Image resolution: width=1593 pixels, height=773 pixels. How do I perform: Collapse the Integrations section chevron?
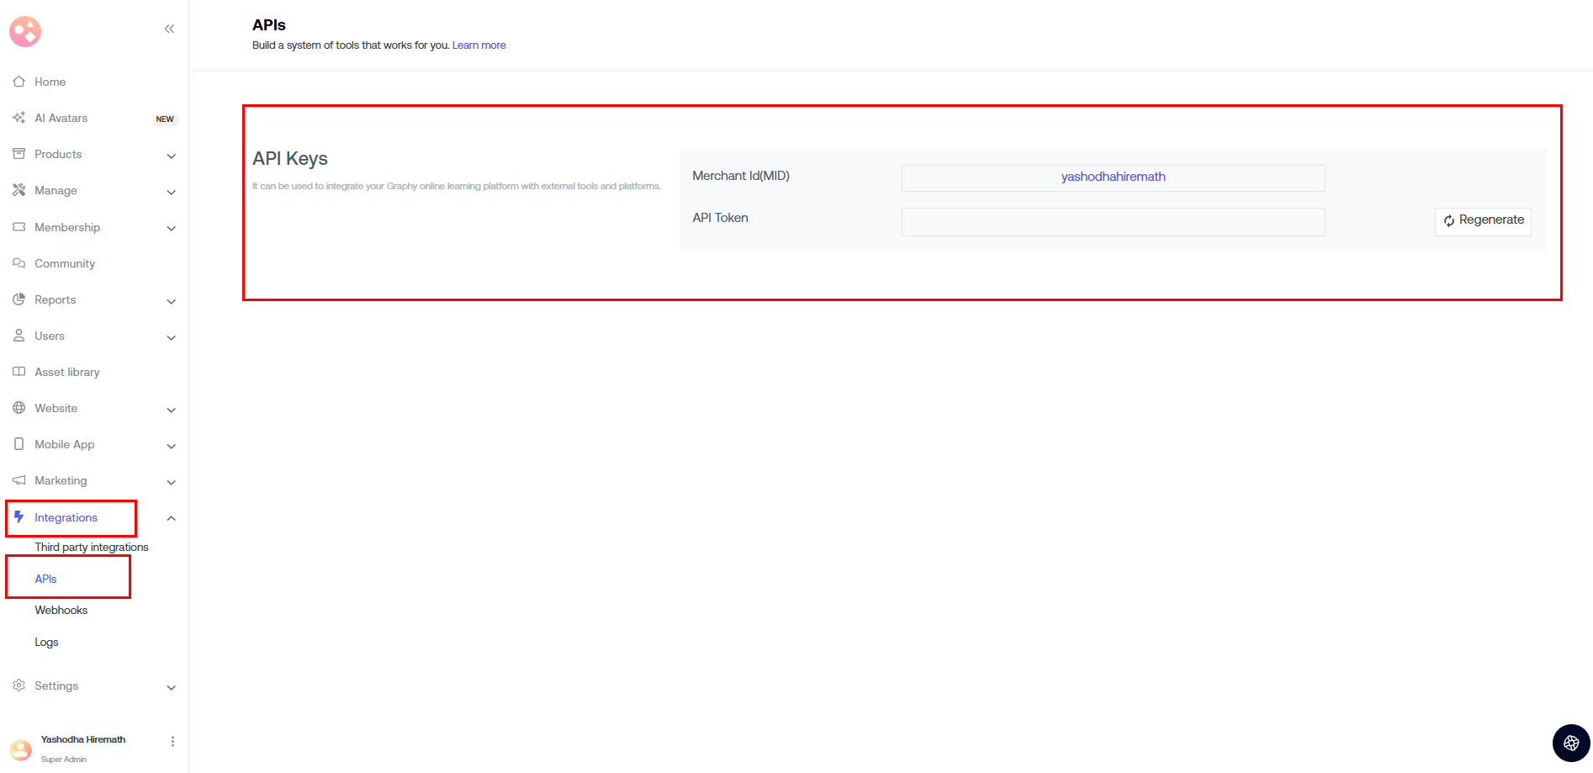click(x=171, y=518)
